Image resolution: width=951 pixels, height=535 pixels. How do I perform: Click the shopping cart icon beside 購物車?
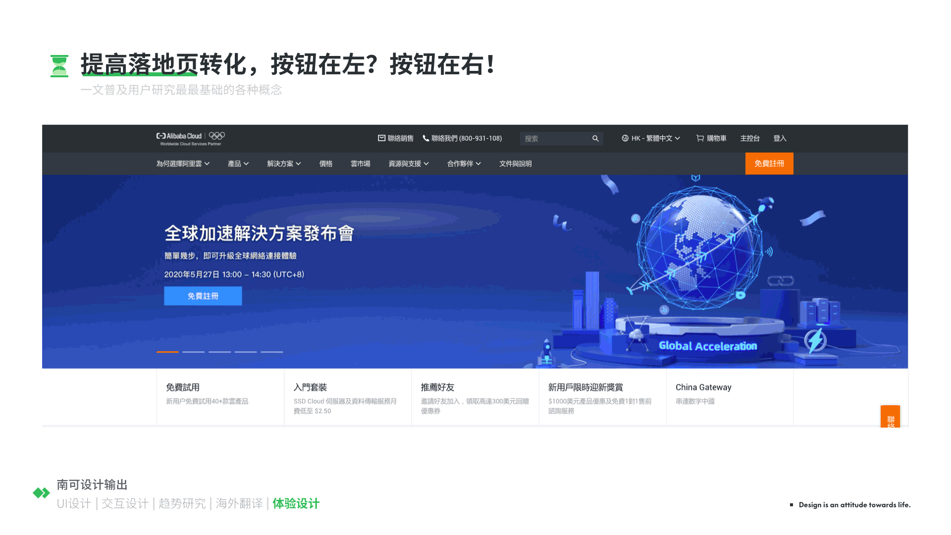tap(700, 138)
